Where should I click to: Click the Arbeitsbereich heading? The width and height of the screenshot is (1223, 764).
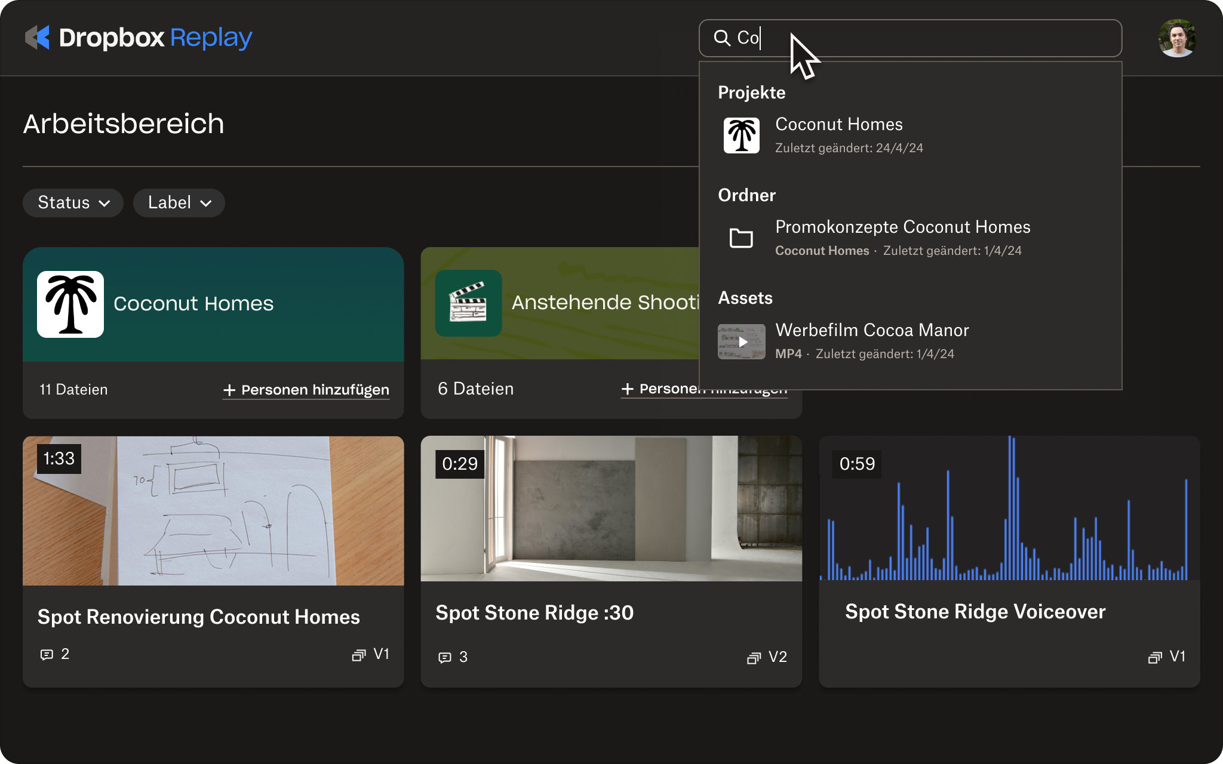(124, 124)
